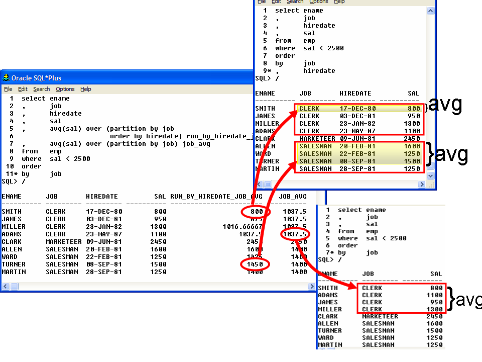Open the Search menu below the Oracle SQL*Plus title
This screenshot has width=482, height=362.
[x=42, y=89]
